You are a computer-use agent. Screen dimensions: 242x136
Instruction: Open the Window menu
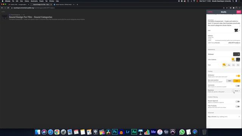pos(52,1)
